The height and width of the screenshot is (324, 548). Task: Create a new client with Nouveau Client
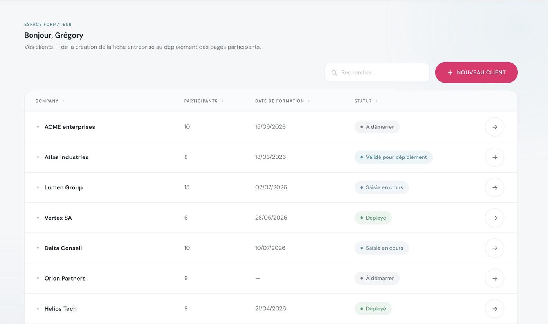click(x=476, y=72)
